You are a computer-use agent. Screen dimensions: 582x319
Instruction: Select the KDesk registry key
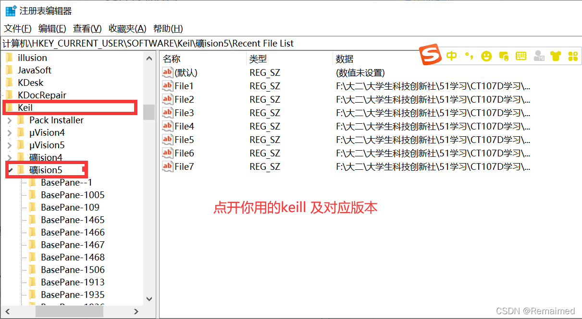30,83
